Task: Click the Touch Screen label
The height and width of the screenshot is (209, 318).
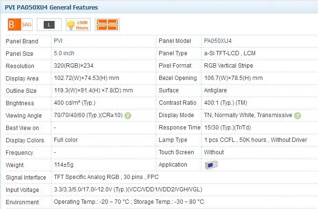Action: [176, 152]
